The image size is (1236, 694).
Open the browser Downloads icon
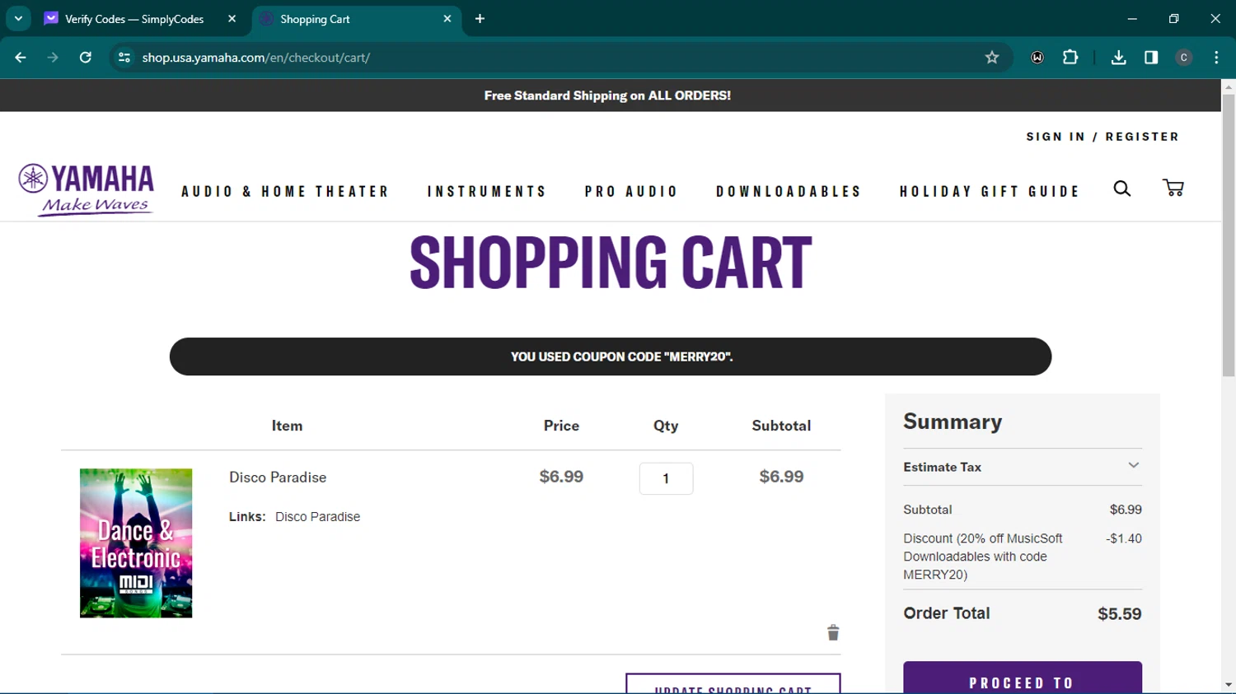(x=1118, y=58)
